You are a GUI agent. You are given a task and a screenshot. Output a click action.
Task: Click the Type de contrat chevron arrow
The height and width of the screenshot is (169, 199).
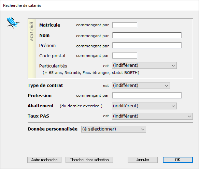click(167, 86)
